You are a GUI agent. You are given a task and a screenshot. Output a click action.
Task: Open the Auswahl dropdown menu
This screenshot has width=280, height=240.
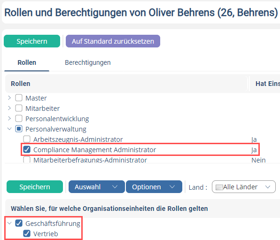click(97, 187)
